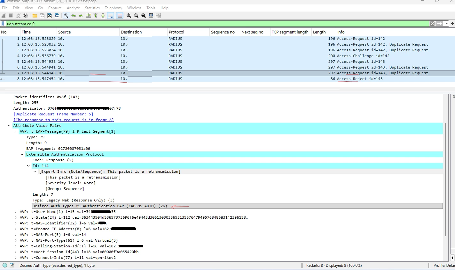Open the display filter bookmark icon
The height and width of the screenshot is (270, 455).
tap(3, 24)
